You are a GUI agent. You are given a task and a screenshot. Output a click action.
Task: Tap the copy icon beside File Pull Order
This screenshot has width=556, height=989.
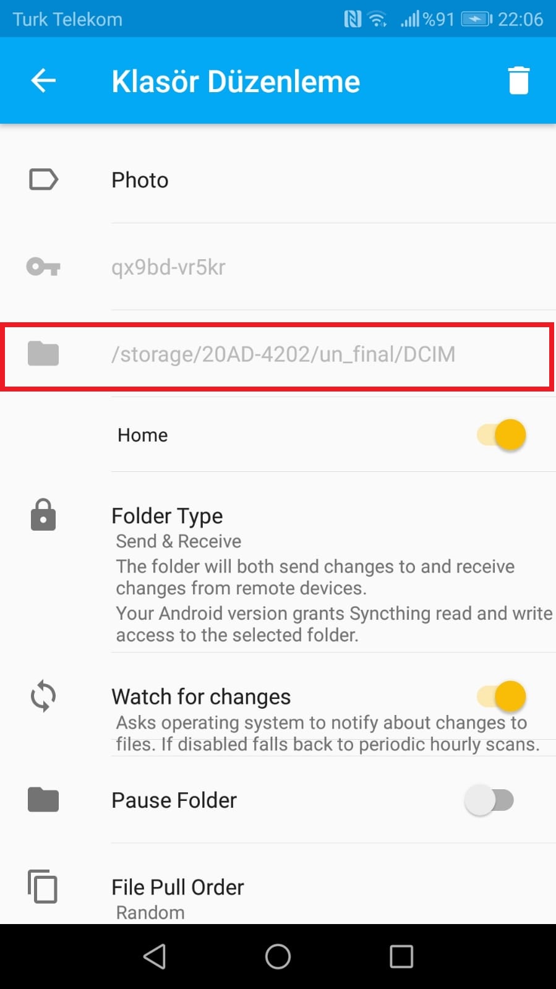[43, 887]
